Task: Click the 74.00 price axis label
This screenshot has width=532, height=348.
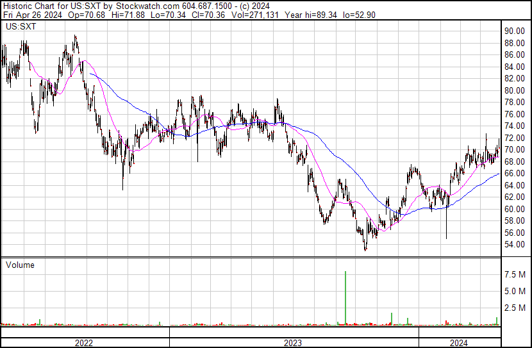Action: (x=514, y=126)
